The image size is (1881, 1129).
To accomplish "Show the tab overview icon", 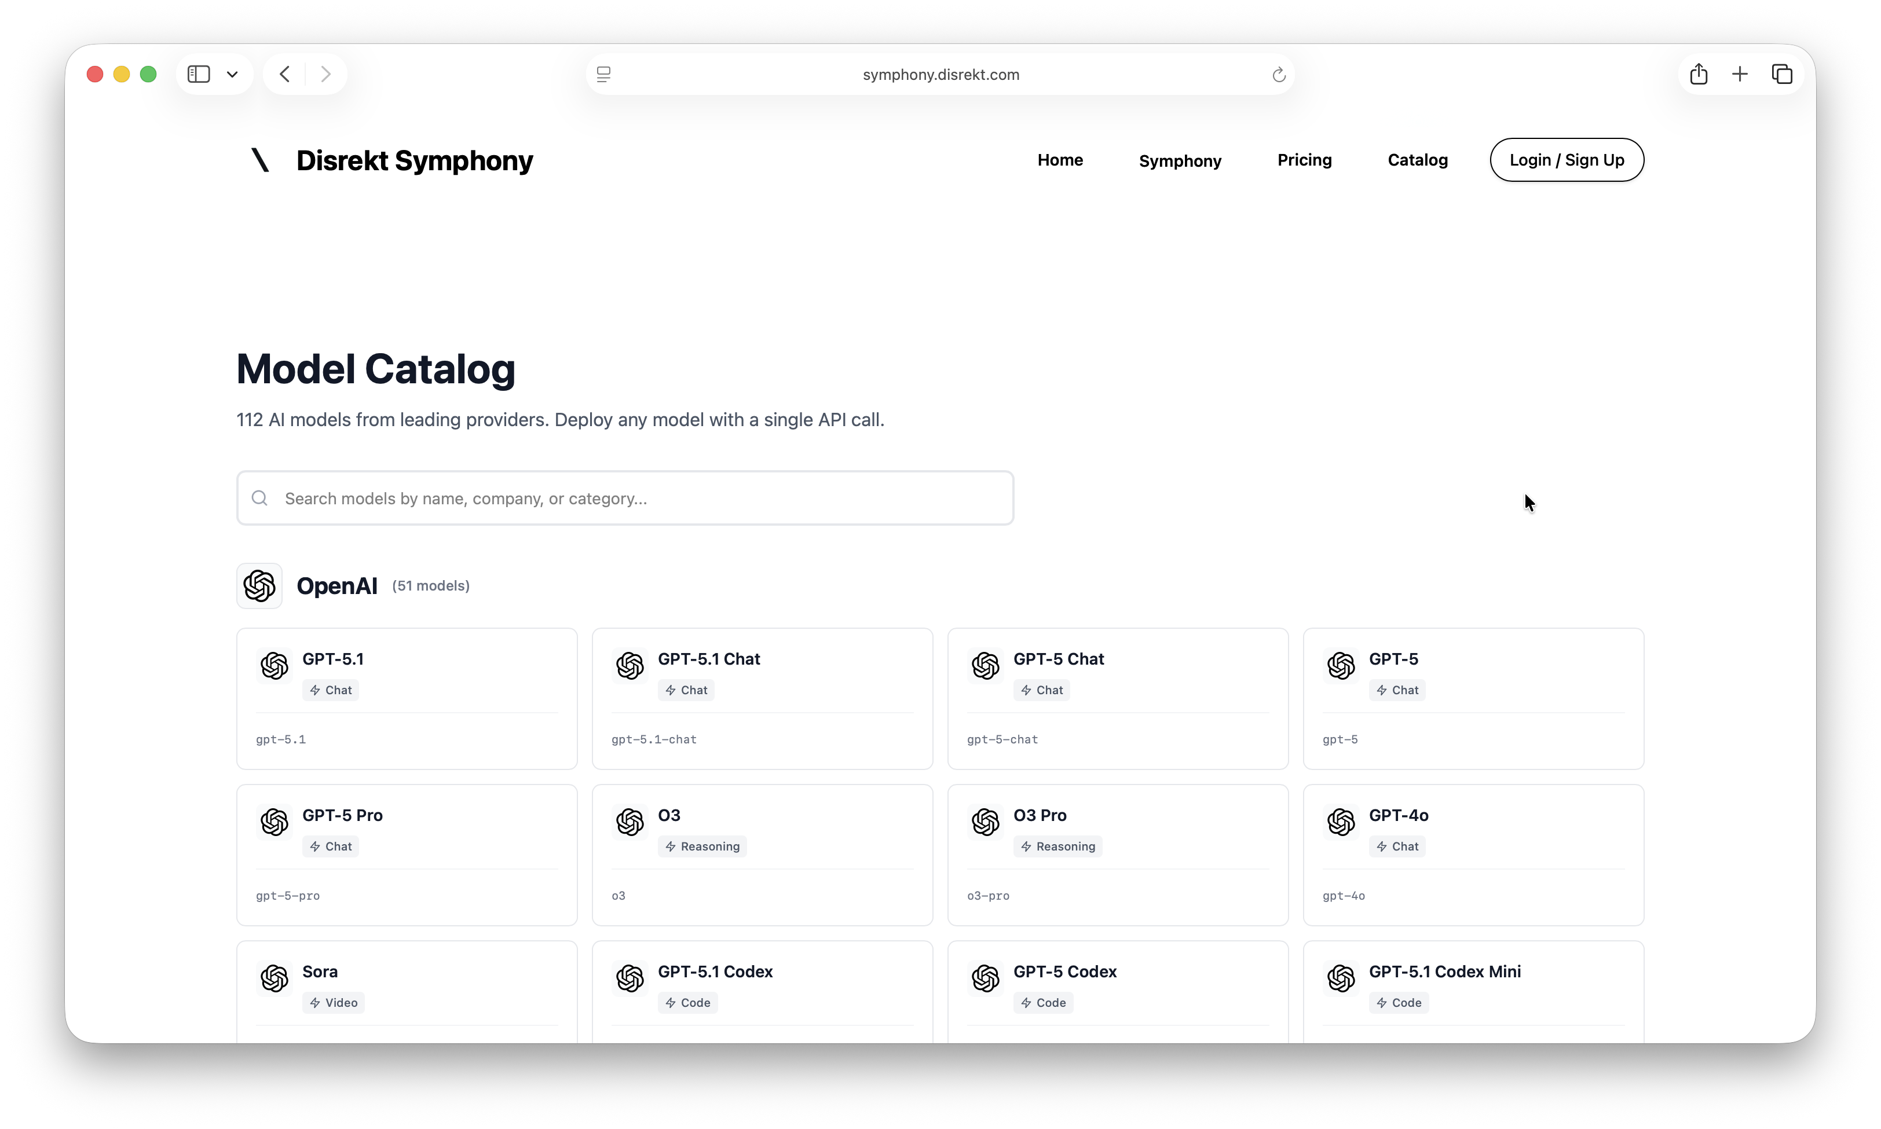I will (1782, 74).
